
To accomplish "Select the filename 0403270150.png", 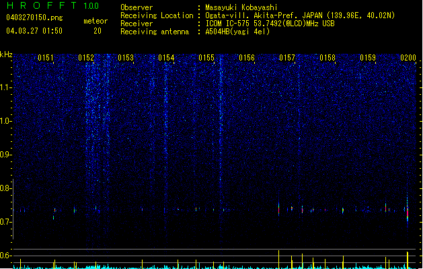I will pos(34,17).
